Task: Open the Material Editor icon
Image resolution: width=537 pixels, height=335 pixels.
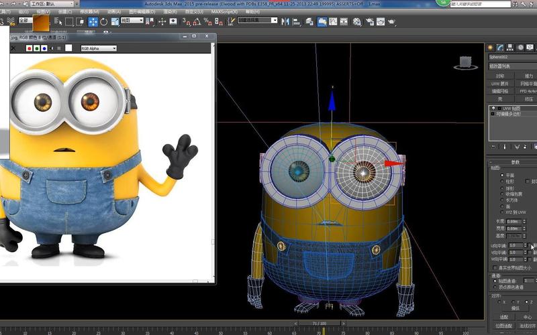Action: pos(357,22)
